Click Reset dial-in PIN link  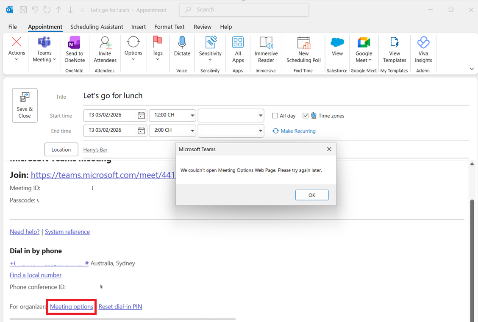point(120,307)
